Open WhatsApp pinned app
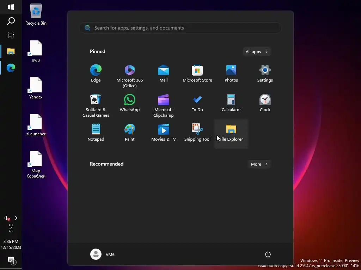Viewport: 361px width, 270px height. [130, 103]
